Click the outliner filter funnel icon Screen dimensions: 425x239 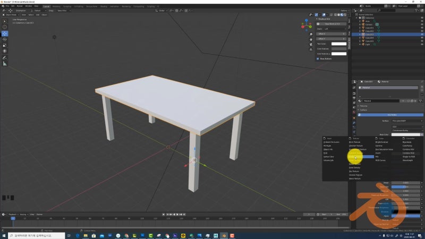click(x=416, y=10)
